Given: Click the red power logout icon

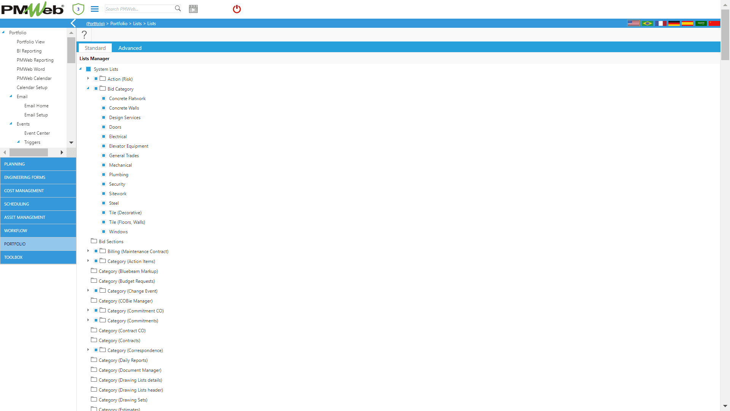Looking at the screenshot, I should [237, 9].
